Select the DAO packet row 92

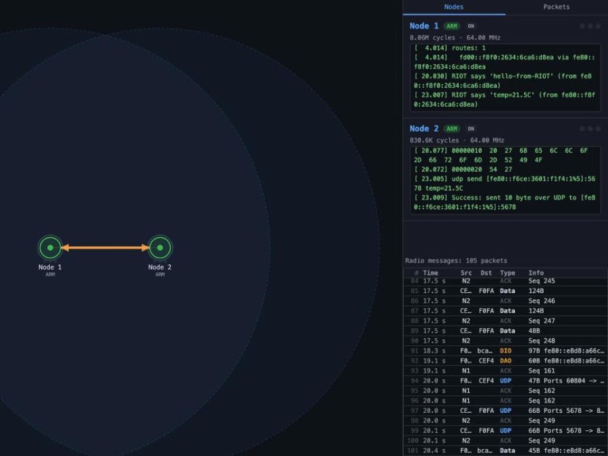click(505, 361)
